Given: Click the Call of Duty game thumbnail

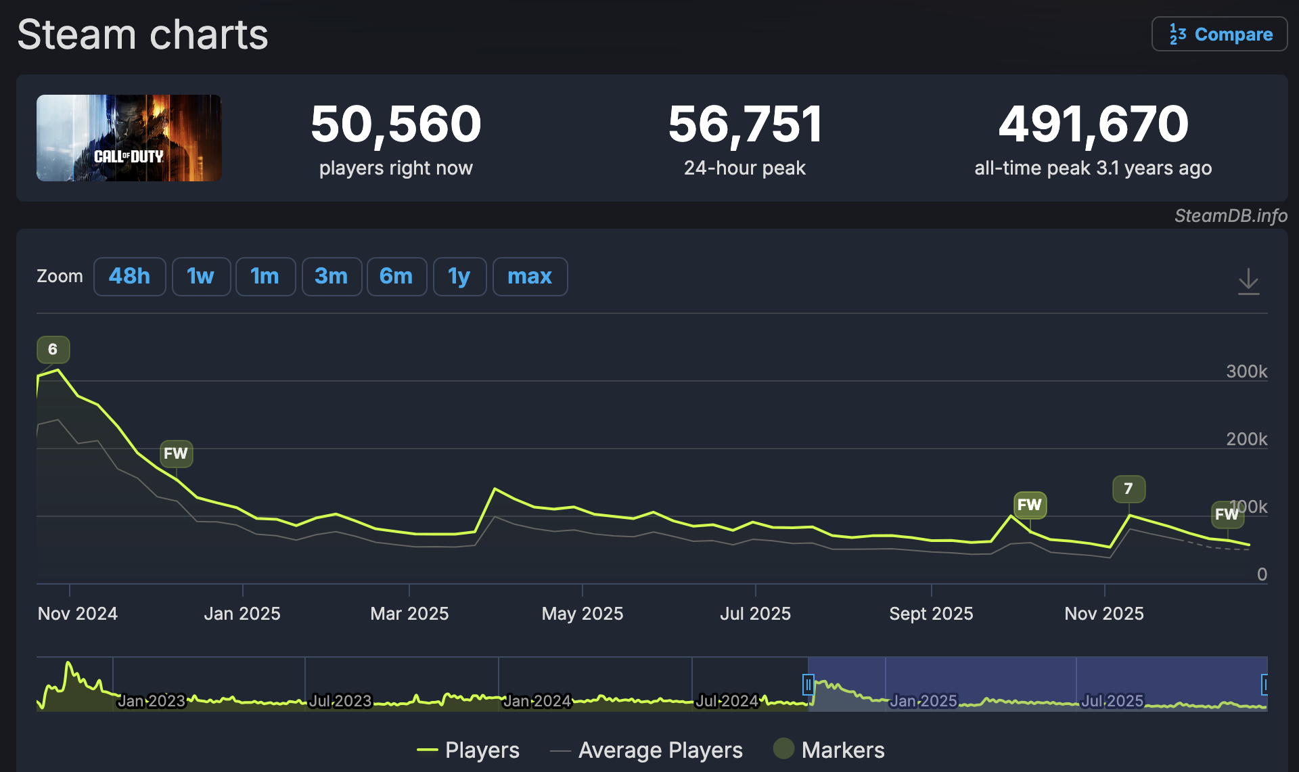Looking at the screenshot, I should [129, 138].
